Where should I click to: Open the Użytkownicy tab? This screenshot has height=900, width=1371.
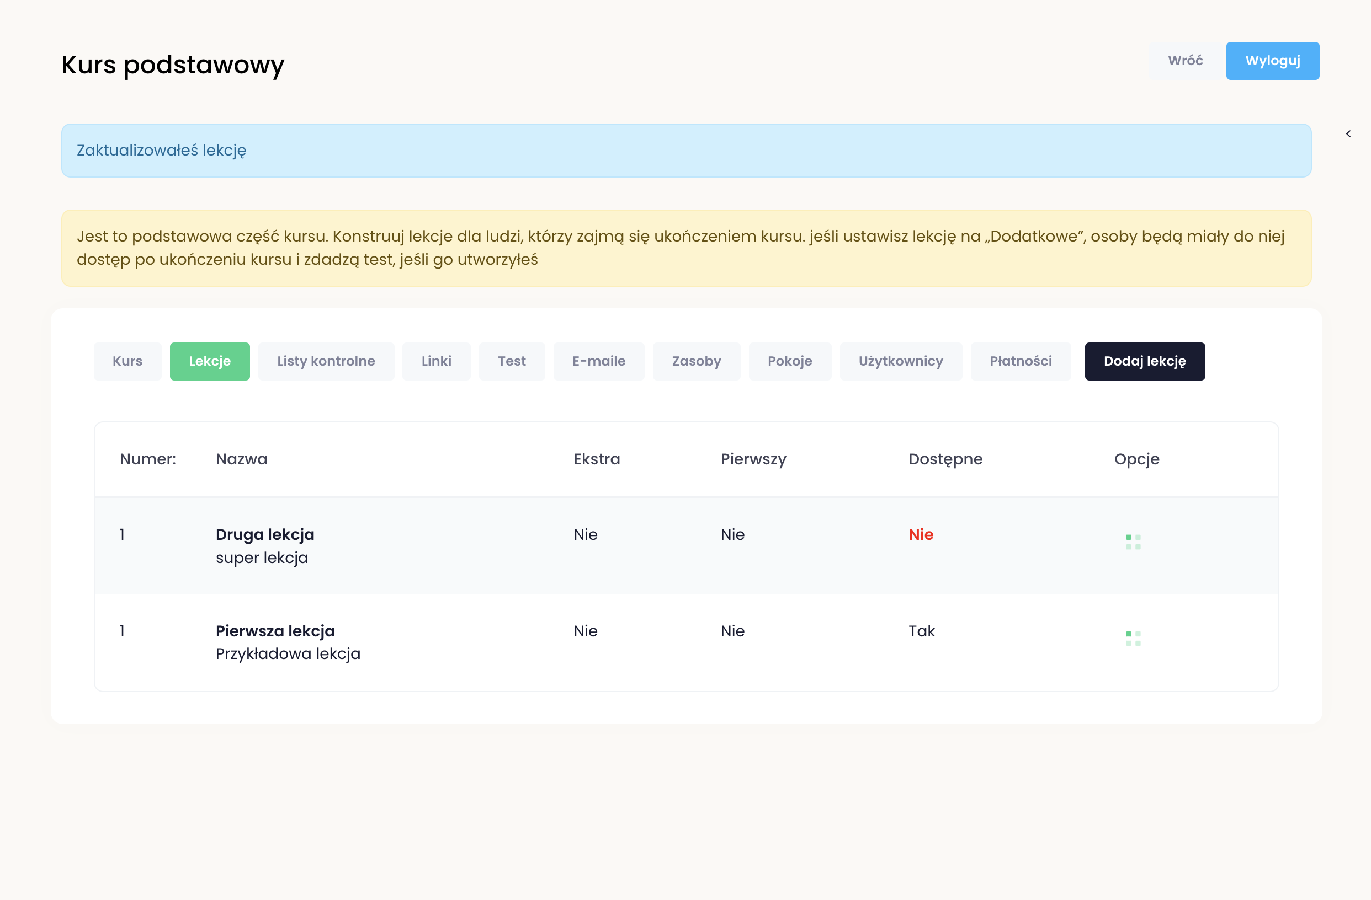click(900, 361)
